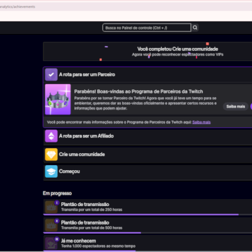Image resolution: width=252 pixels, height=252 pixels.
Task: Click the Agora você pode reconhecer espectadores como VIPs text
Action: [178, 55]
